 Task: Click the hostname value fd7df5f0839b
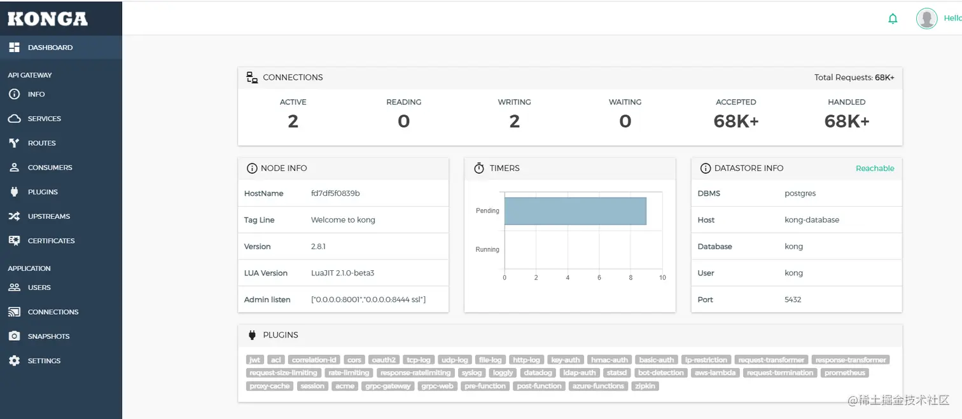335,193
